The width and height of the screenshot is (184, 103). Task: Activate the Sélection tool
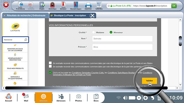99,6
